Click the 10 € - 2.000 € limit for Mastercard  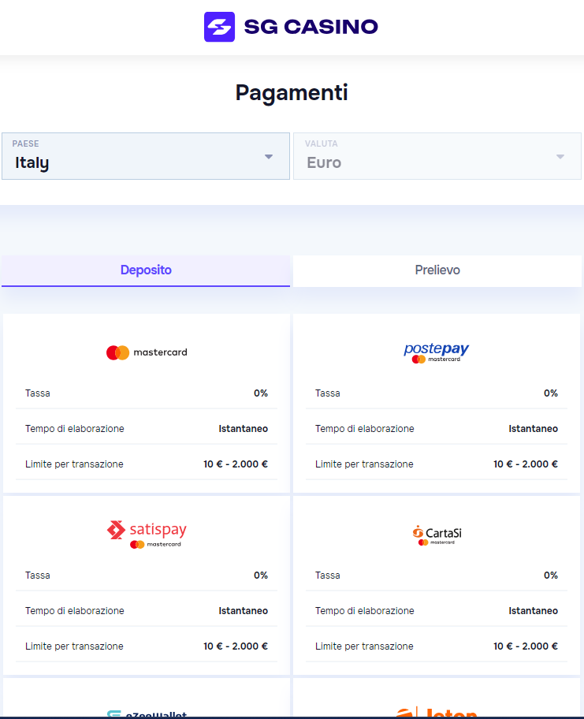236,464
